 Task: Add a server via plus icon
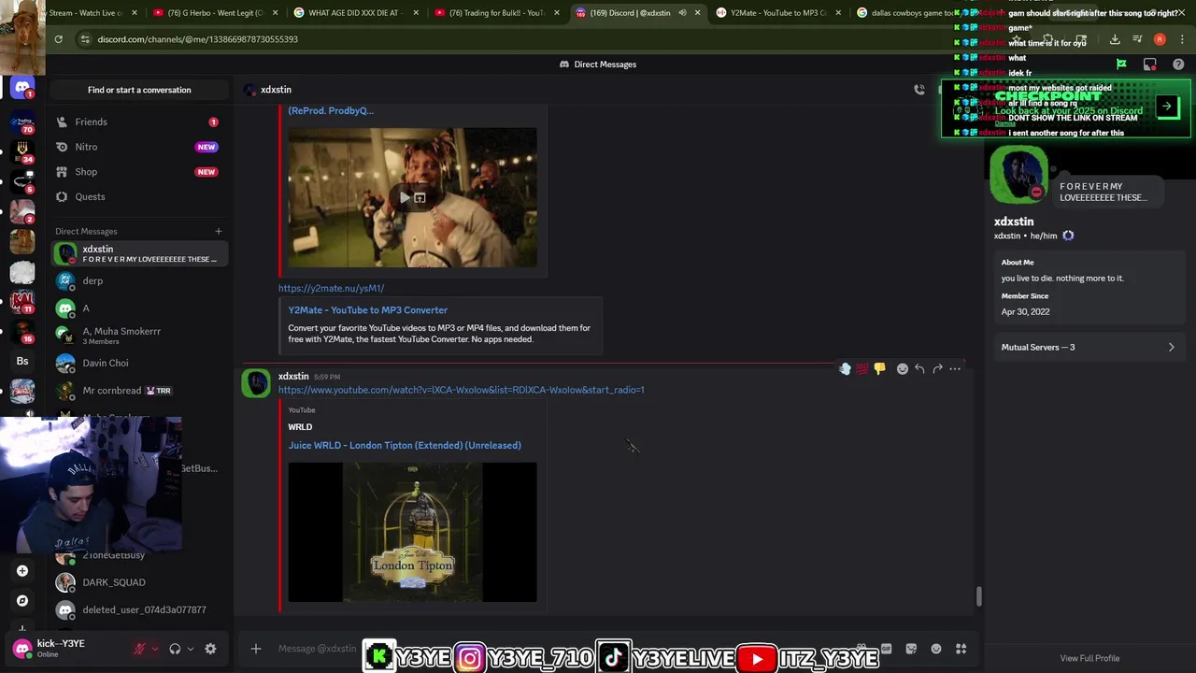[22, 570]
